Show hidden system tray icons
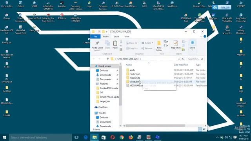251x141 pixels. (217, 137)
